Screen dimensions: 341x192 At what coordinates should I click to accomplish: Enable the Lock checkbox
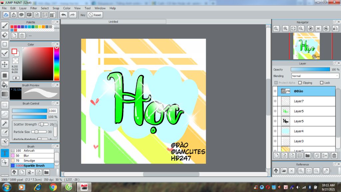pyautogui.click(x=322, y=83)
